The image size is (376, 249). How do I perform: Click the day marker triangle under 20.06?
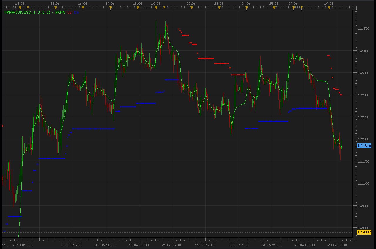point(156,8)
